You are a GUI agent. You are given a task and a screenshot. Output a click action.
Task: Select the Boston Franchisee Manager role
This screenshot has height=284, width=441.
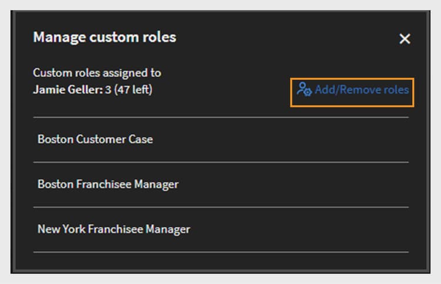108,184
